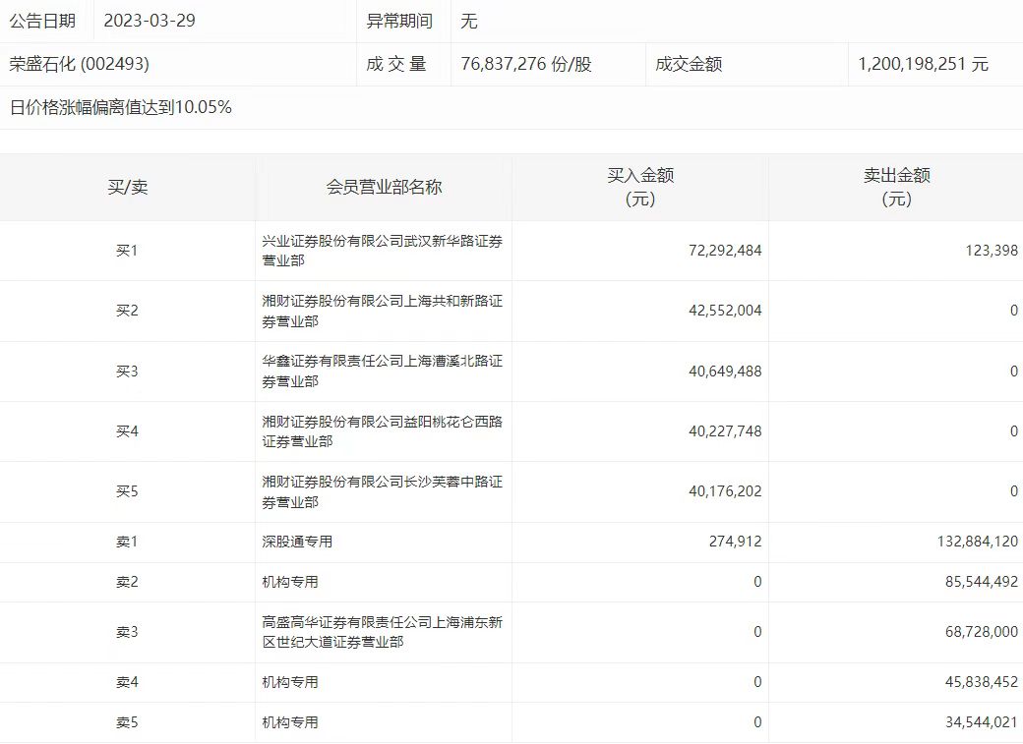Screen dimensions: 1023x744
Task: Click the 成交金额 label
Action: (x=689, y=64)
